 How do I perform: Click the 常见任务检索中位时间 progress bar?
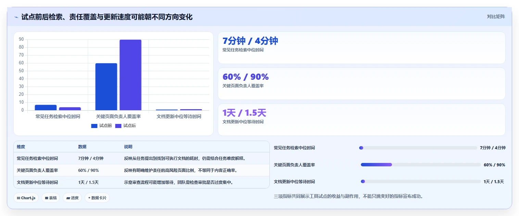(418, 148)
